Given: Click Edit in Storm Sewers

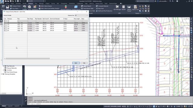Looking at the screenshot, I should click(46, 6).
